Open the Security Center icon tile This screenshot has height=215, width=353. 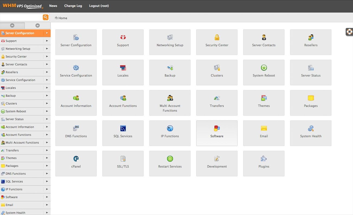(x=217, y=42)
